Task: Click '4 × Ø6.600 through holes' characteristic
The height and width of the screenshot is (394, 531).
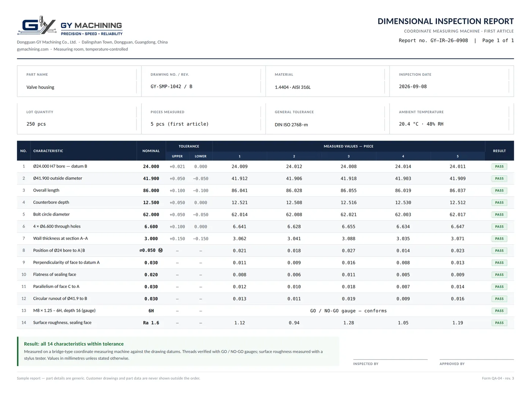Action: coord(57,226)
